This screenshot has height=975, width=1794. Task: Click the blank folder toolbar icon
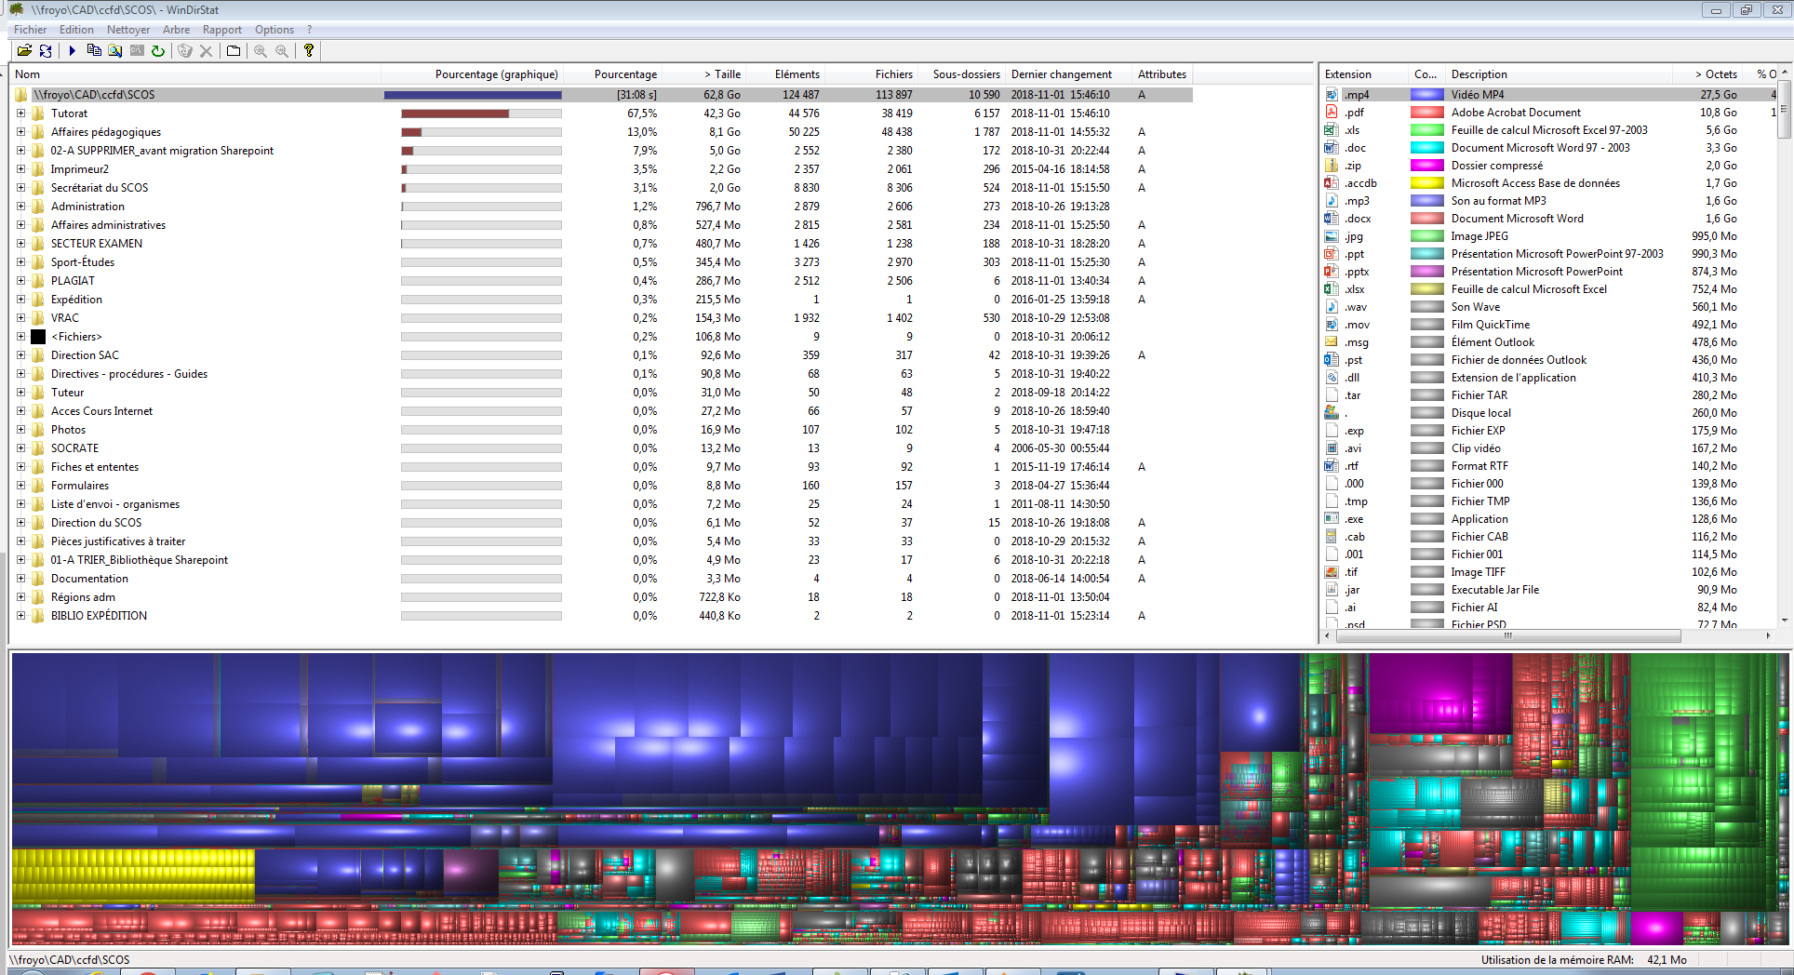tap(234, 51)
